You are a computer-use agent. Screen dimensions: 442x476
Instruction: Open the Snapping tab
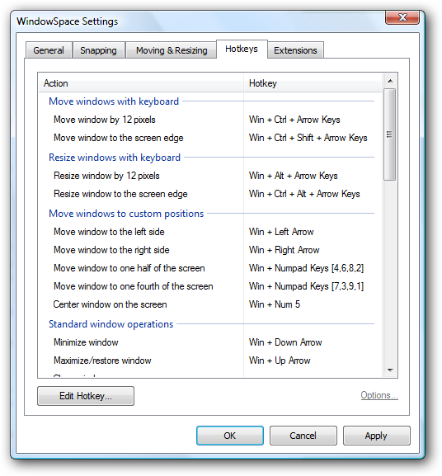pyautogui.click(x=98, y=50)
